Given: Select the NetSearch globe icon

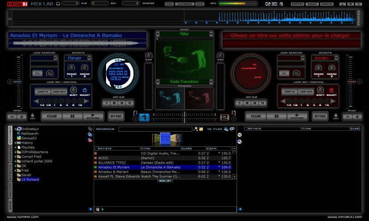Looking at the screenshot, I should pos(19,134).
